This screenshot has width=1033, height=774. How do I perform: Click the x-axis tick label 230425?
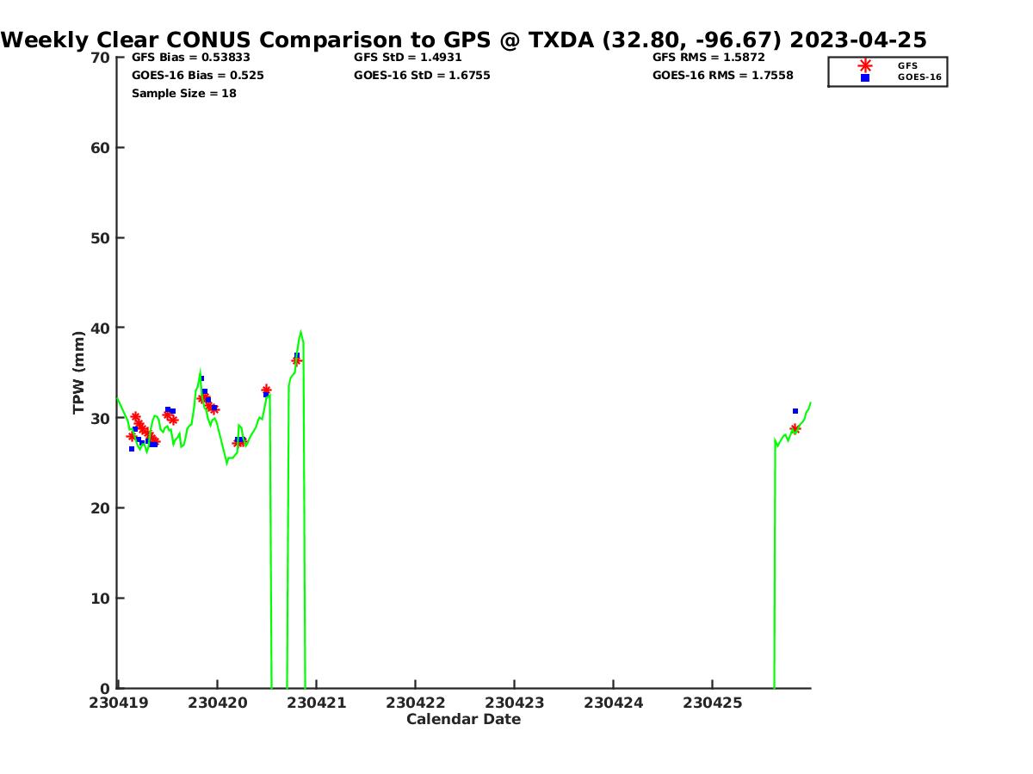coord(712,703)
